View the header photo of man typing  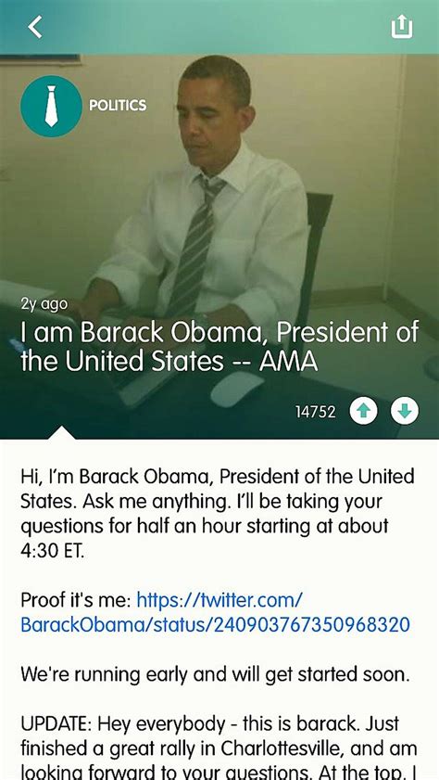pos(219,246)
